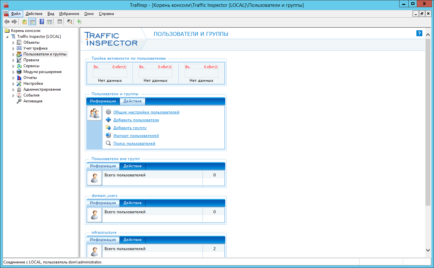Viewport: 434px width, 268px height.
Task: Open the Вид menu
Action: point(51,14)
